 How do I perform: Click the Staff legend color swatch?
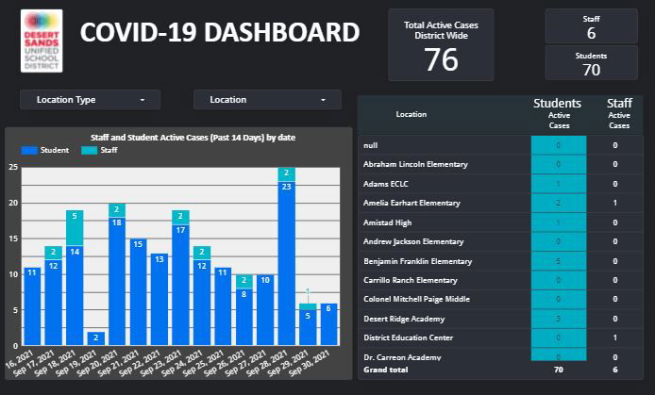coord(90,150)
